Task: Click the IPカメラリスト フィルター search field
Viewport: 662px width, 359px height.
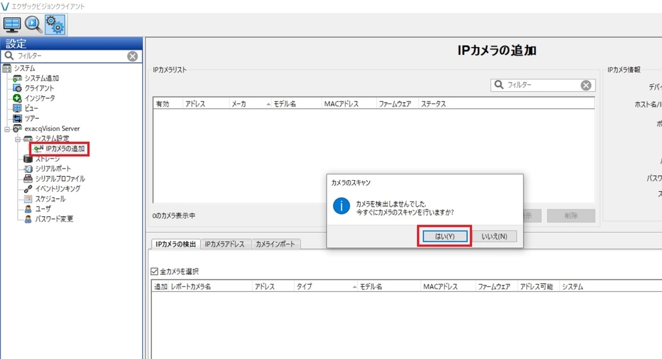Action: click(542, 85)
